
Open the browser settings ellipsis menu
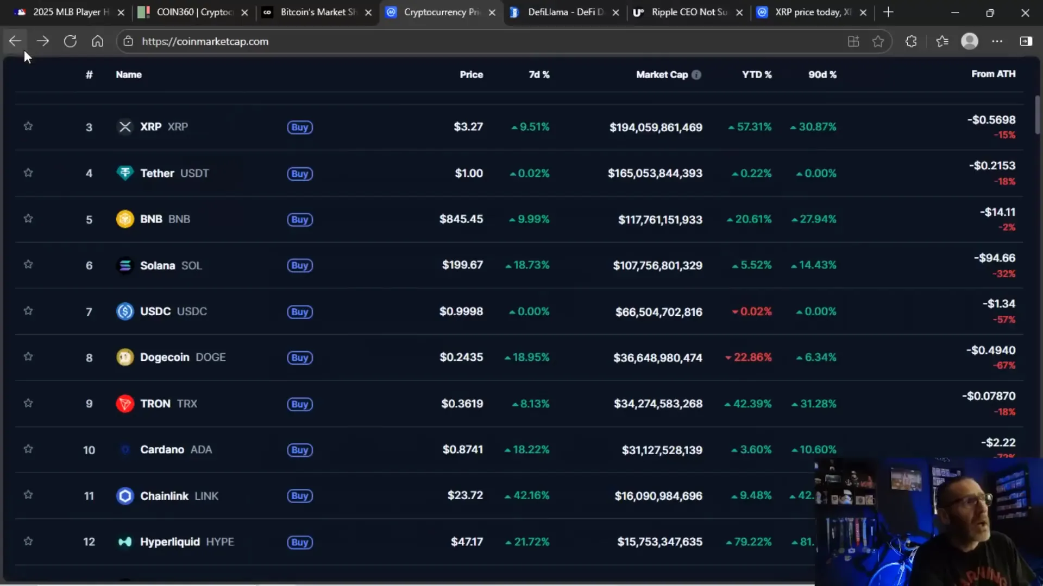click(997, 41)
